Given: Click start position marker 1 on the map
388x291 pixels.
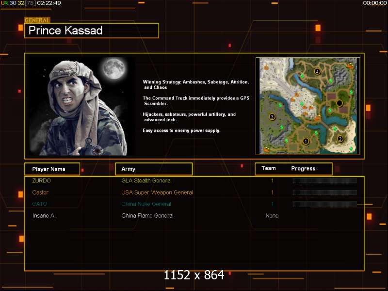Looking at the screenshot, I should (x=306, y=141).
